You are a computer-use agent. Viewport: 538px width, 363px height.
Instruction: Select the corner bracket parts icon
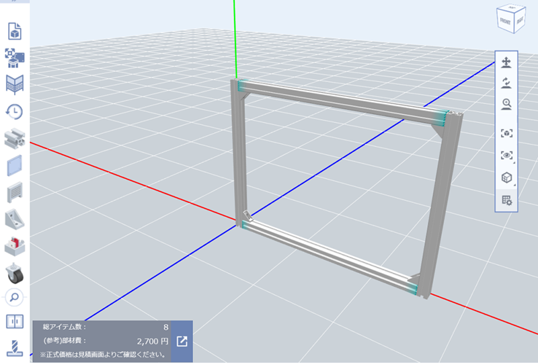[x=15, y=219]
